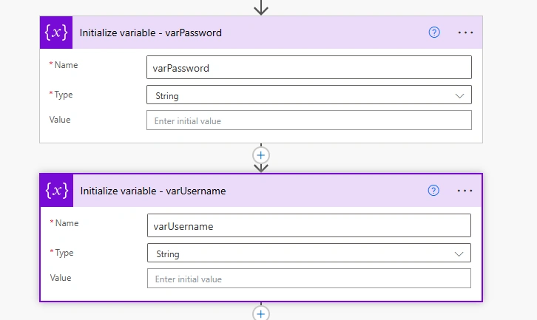The height and width of the screenshot is (320, 537).
Task: Click the varPassword variable icon
Action: [56, 33]
